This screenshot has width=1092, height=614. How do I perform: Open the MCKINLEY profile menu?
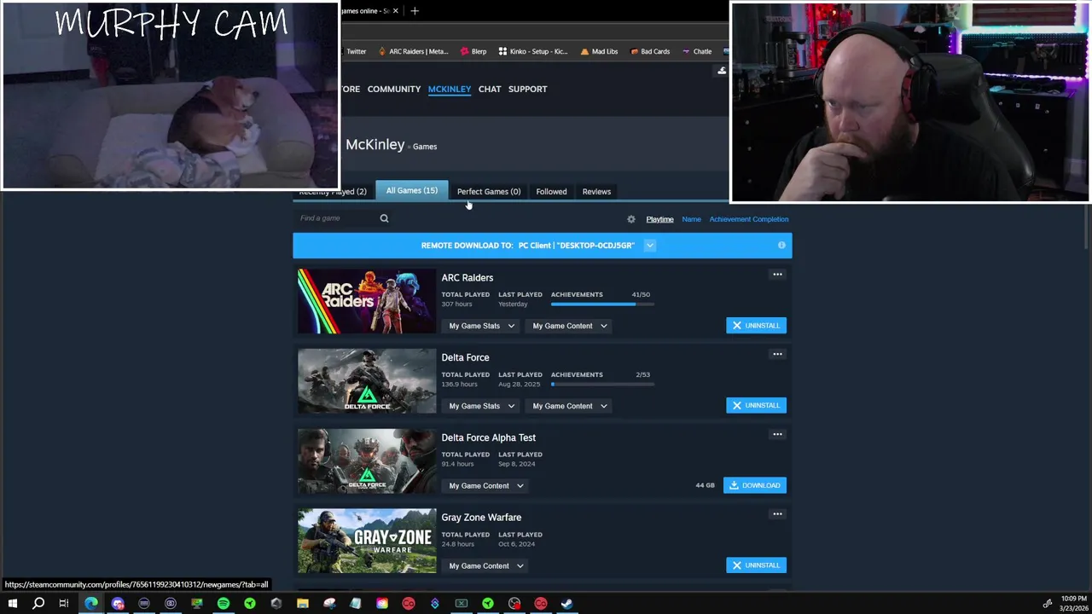450,89
